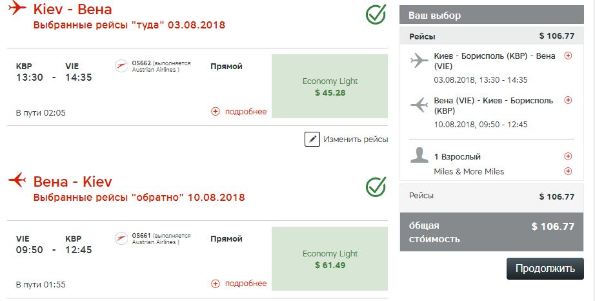Click Austrian Airlines logo for flight OS662

pyautogui.click(x=121, y=66)
